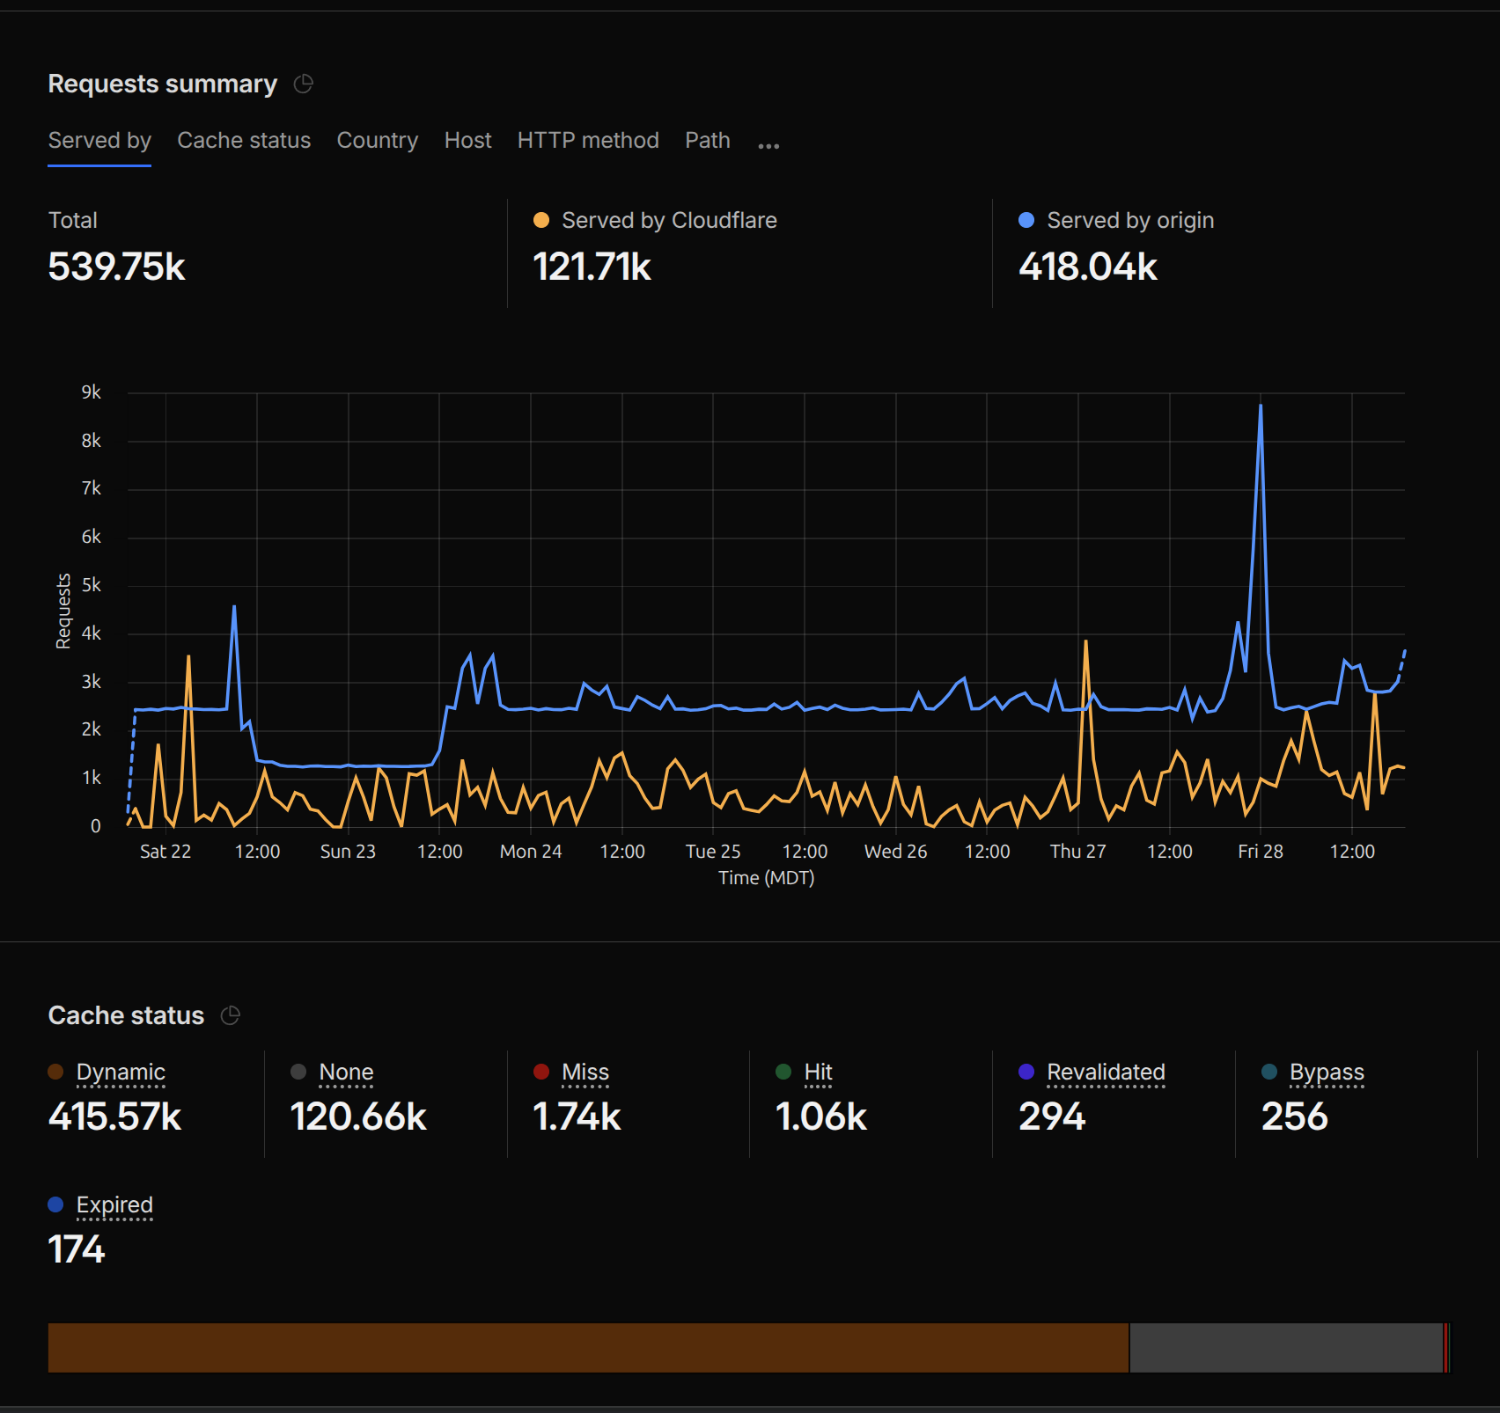The image size is (1500, 1413).
Task: Click the Fri 28 origin spike peak
Action: tap(1261, 406)
